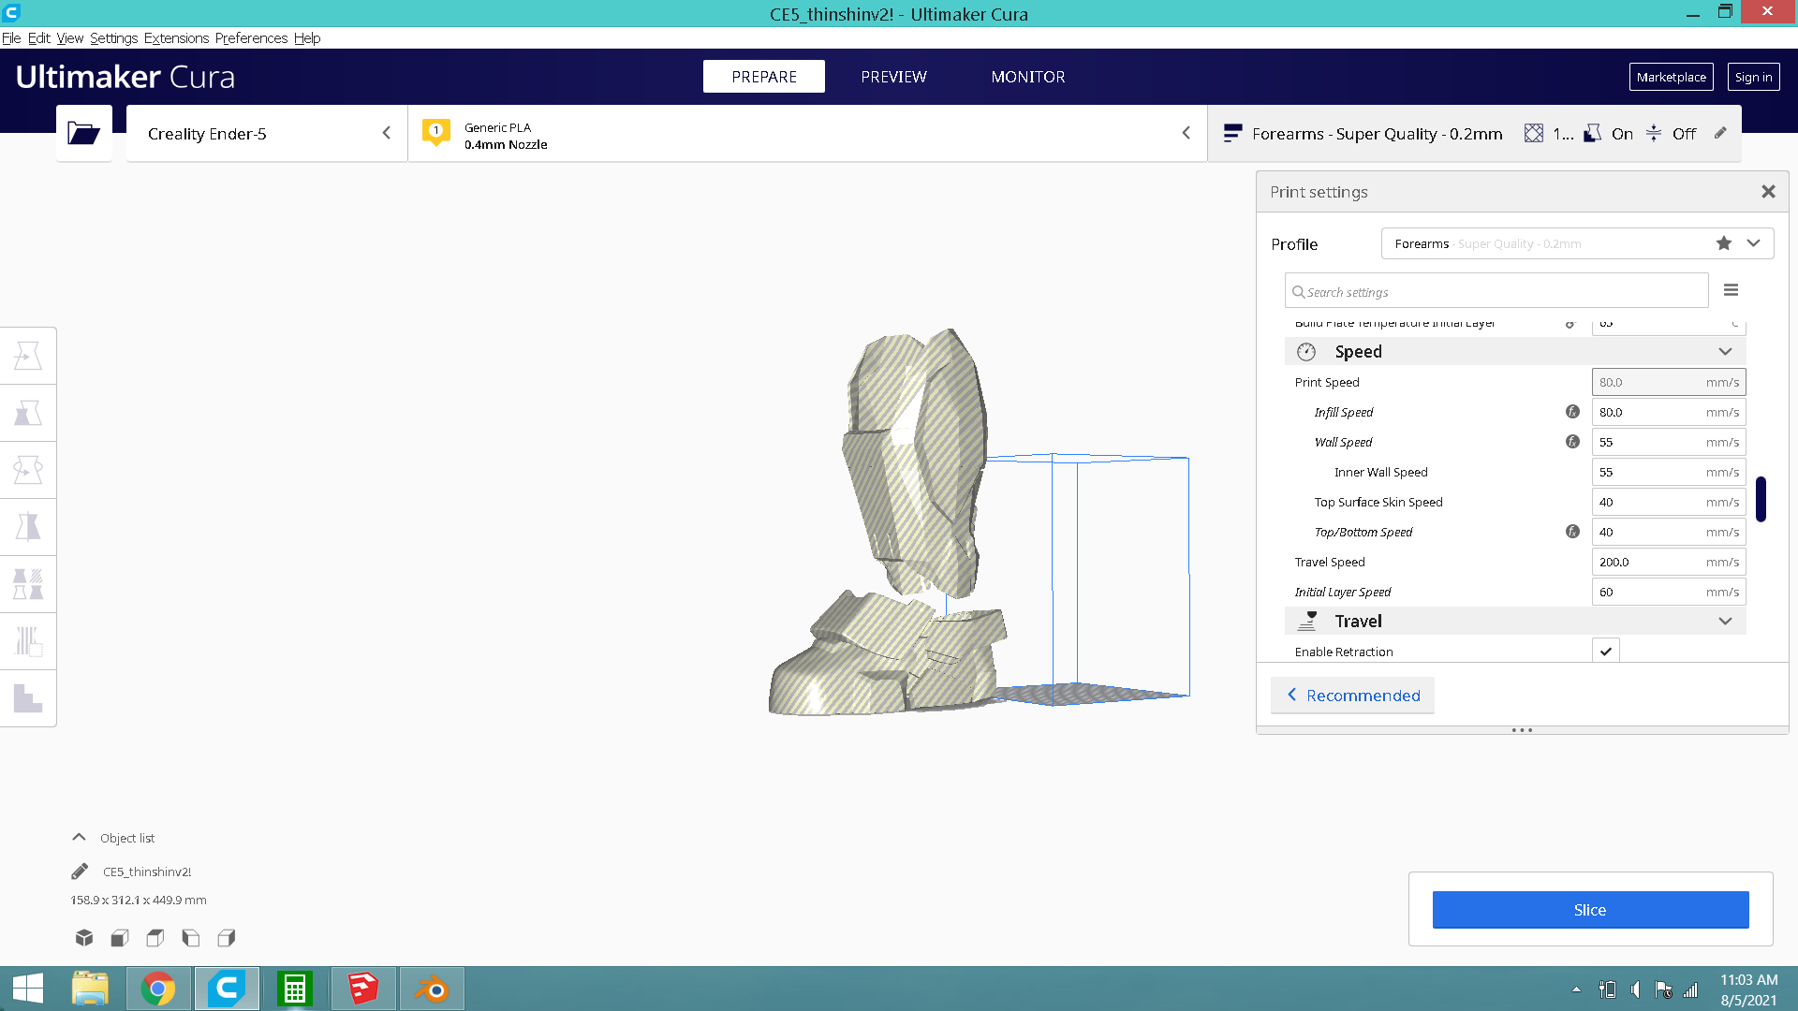Click the Infill Speed value field
The height and width of the screenshot is (1011, 1798).
pyautogui.click(x=1669, y=412)
